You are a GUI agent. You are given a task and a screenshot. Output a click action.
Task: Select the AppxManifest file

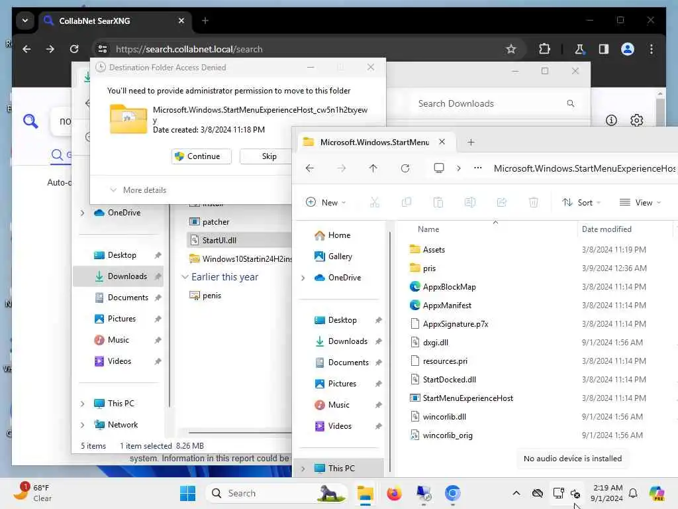click(447, 305)
